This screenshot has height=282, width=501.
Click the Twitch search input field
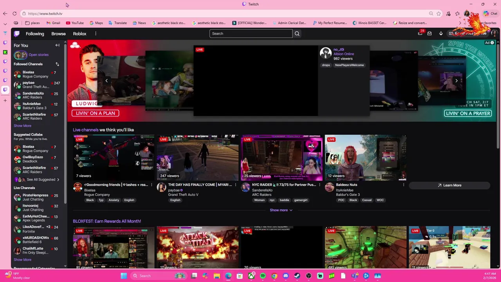250,34
